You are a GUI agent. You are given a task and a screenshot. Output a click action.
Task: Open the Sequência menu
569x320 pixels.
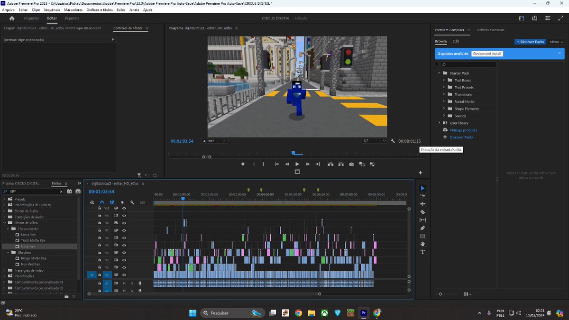52,9
